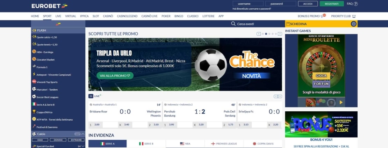The width and height of the screenshot is (388, 148).
Task: Click the FAQ question mark icon
Action: (x=356, y=4)
